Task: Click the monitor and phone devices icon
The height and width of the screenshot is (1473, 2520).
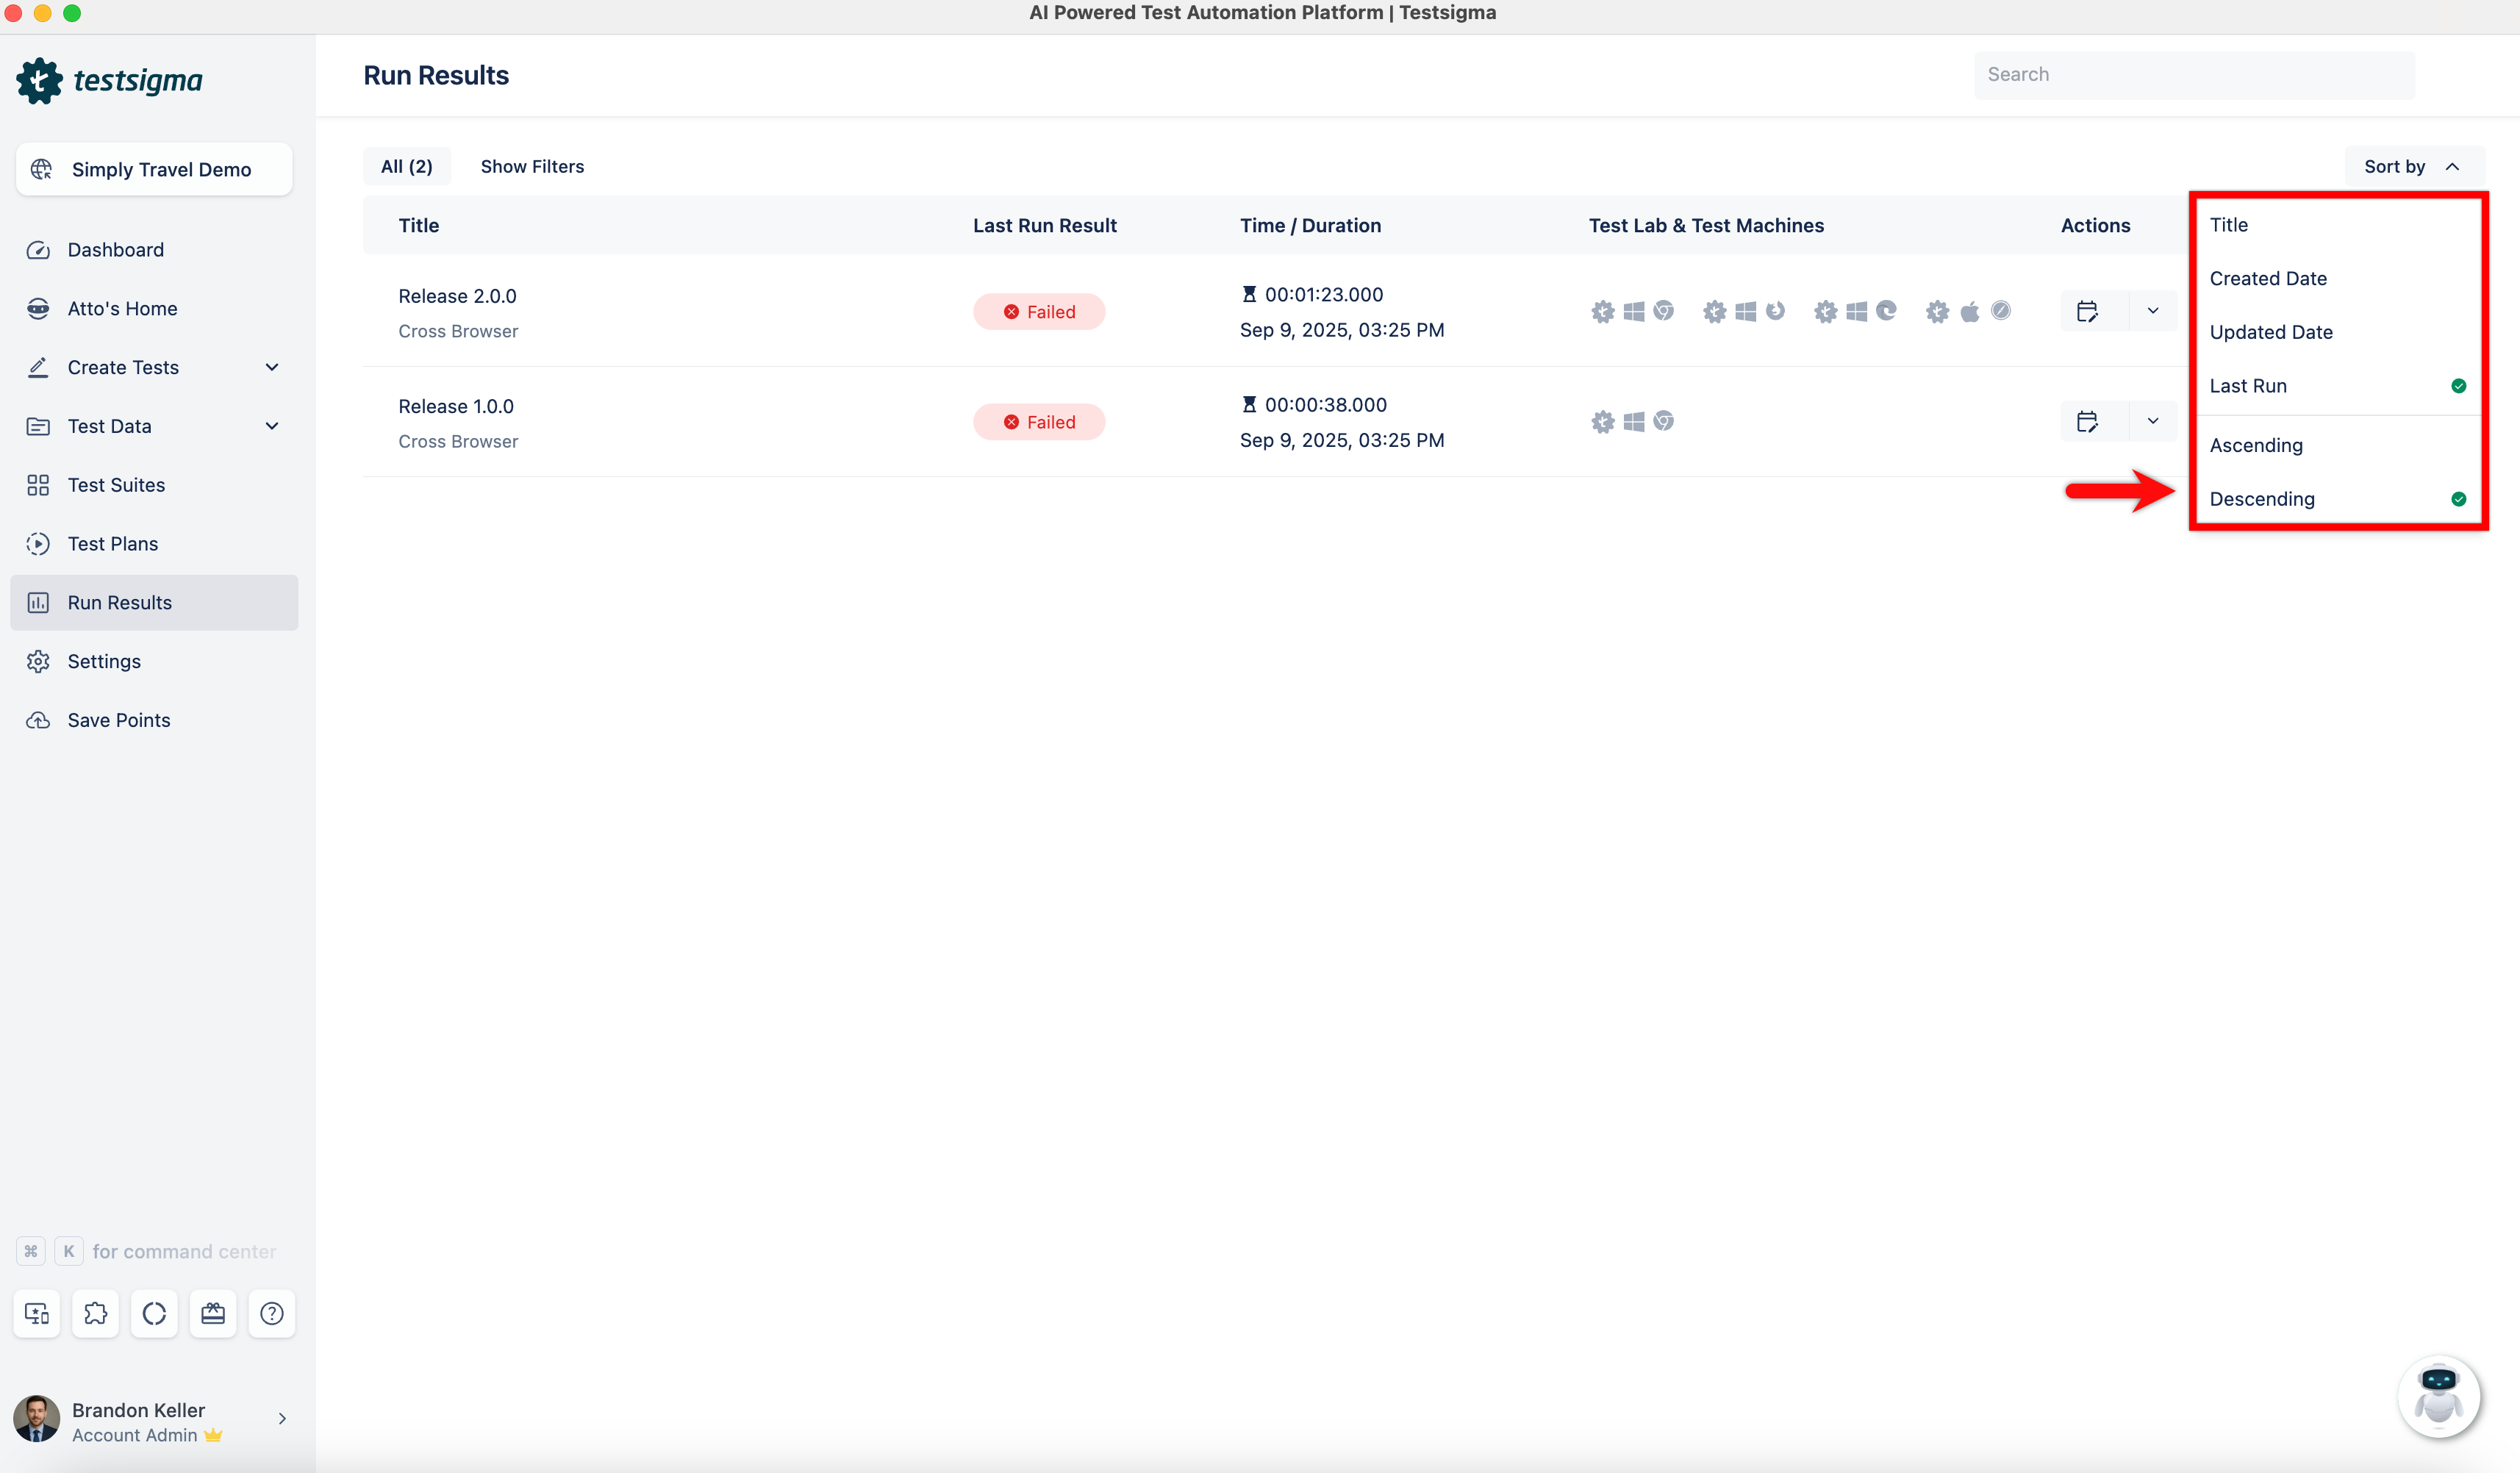Action: pos(37,1313)
